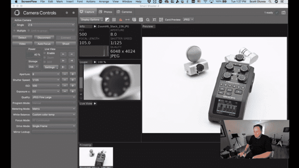299x168 pixels.
Task: Expand the Info panel arrow
Action: [95, 27]
